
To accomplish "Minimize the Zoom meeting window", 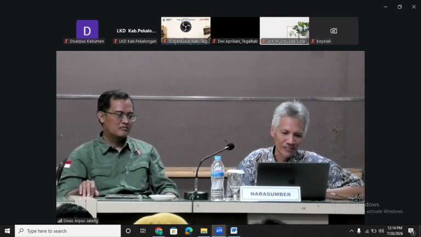I will click(385, 7).
